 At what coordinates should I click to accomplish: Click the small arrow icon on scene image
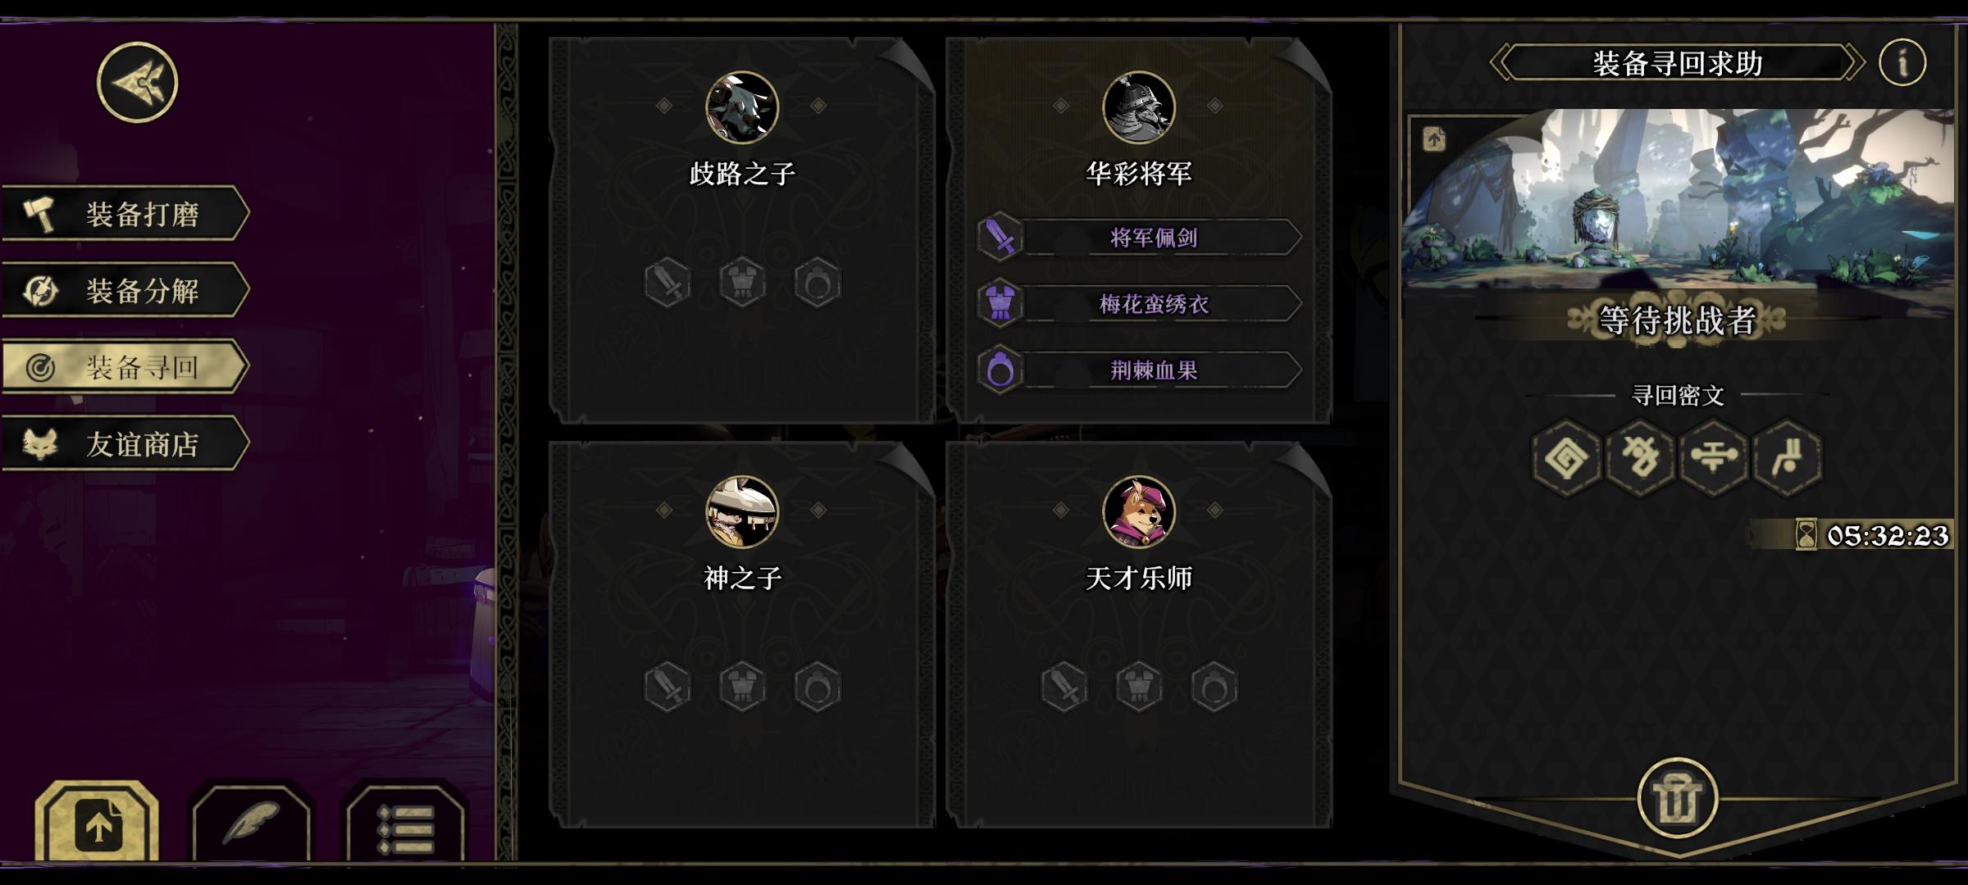1434,138
